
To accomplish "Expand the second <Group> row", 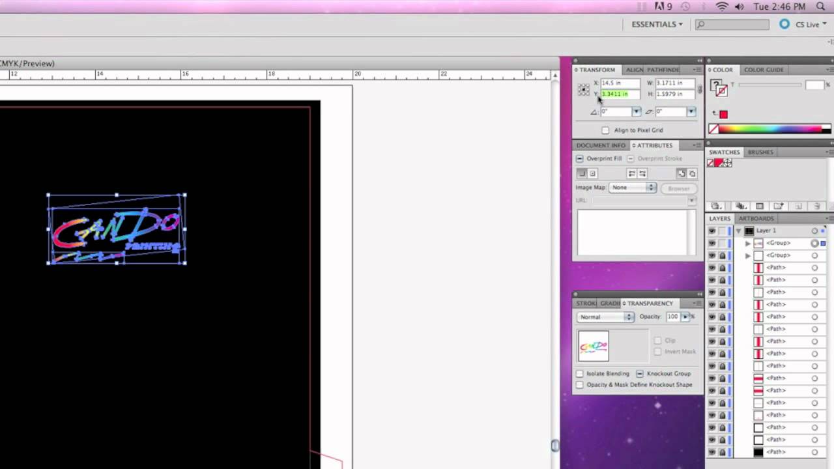I will [x=748, y=255].
